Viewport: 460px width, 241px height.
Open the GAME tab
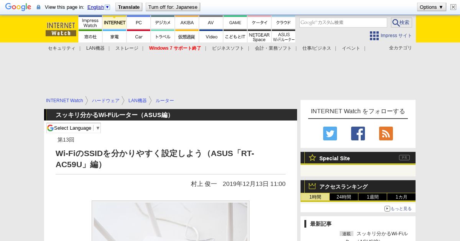point(235,22)
